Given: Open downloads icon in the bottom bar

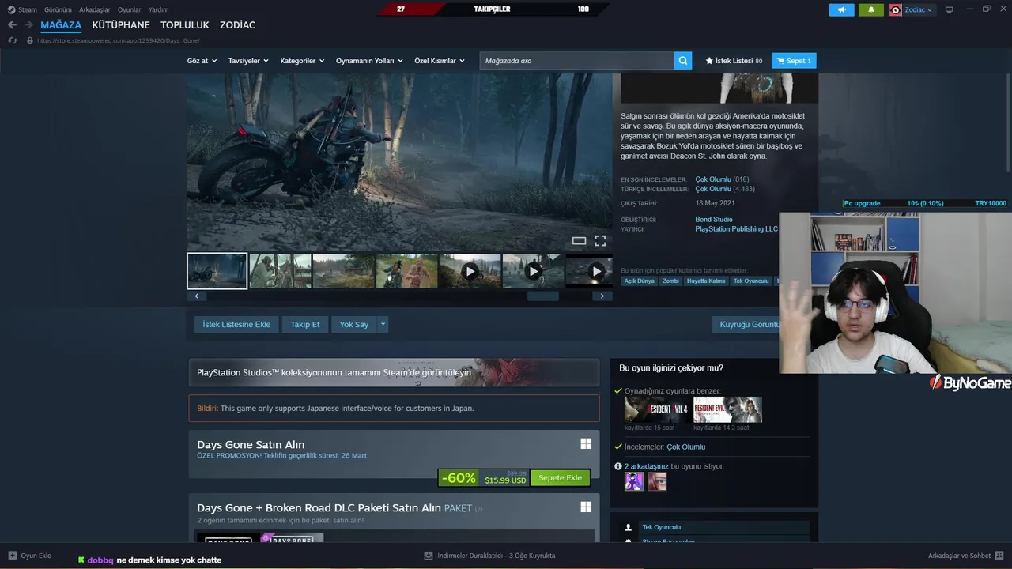Looking at the screenshot, I should pyautogui.click(x=429, y=556).
